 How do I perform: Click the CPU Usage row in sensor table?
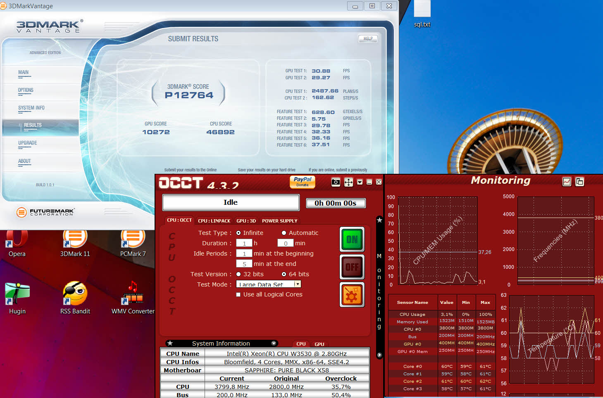[x=442, y=314]
